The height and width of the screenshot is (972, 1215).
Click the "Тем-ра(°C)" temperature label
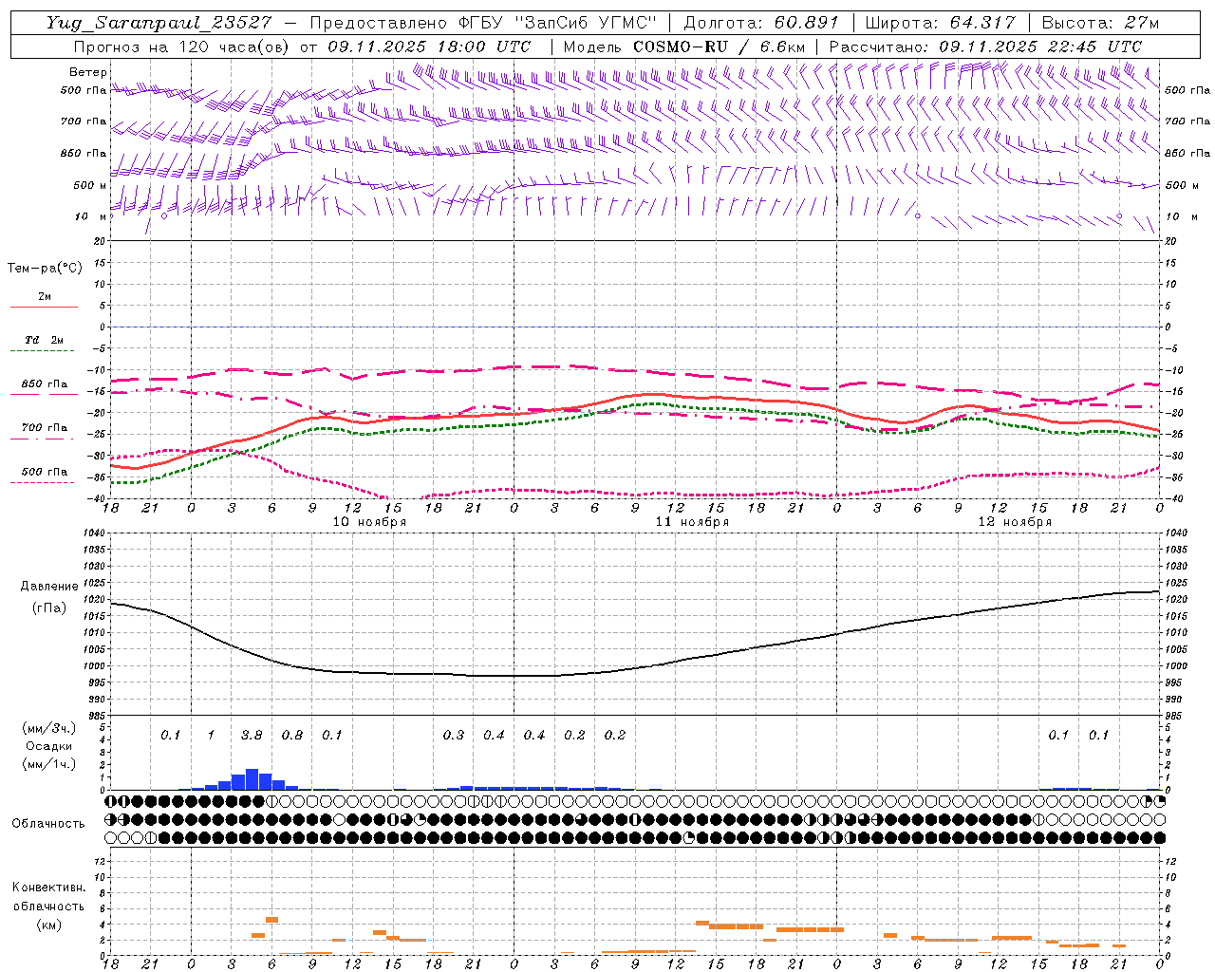pyautogui.click(x=46, y=269)
